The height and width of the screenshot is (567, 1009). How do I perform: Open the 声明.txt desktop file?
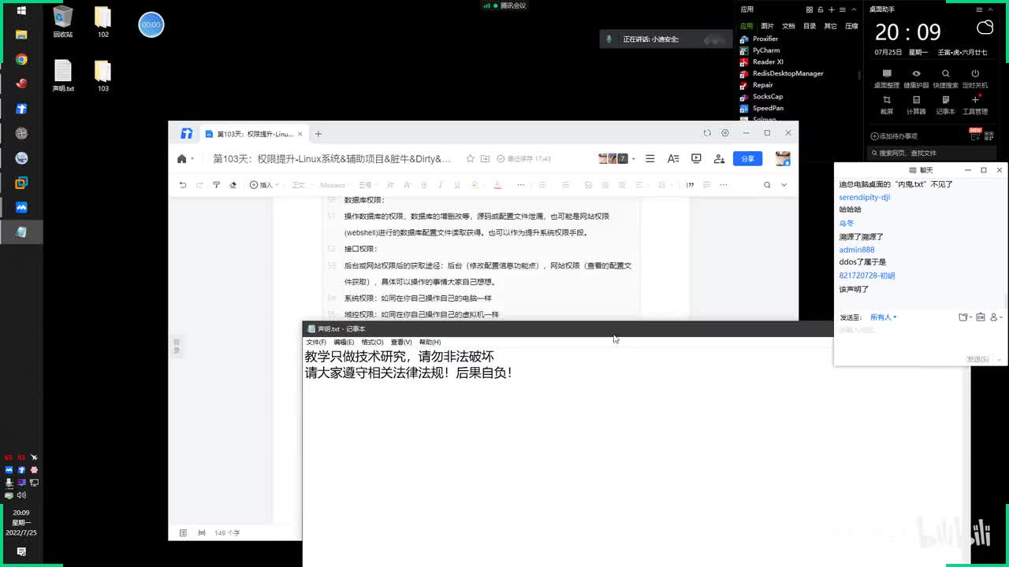(x=63, y=76)
